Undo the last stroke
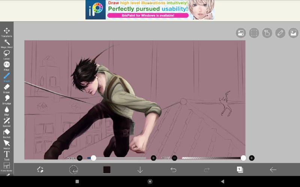 pos(173,170)
